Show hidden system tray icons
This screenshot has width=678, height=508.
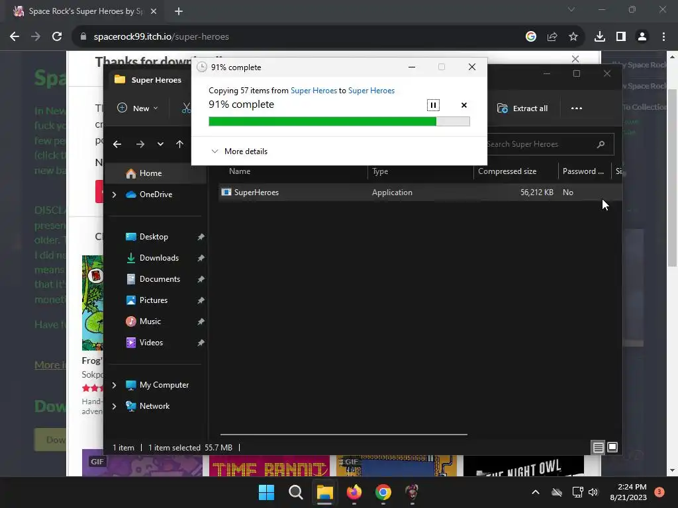click(535, 492)
